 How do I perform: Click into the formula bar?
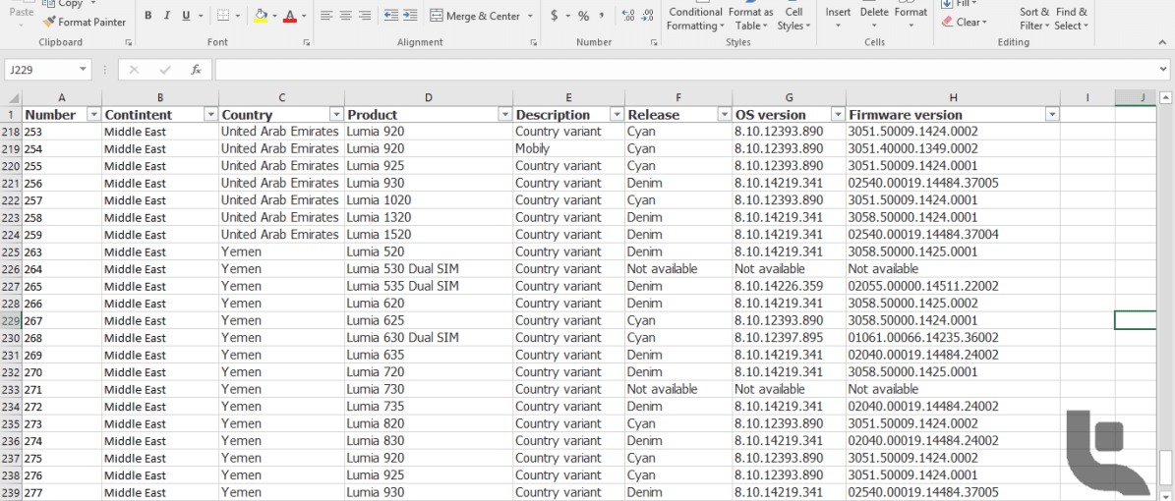coord(685,70)
